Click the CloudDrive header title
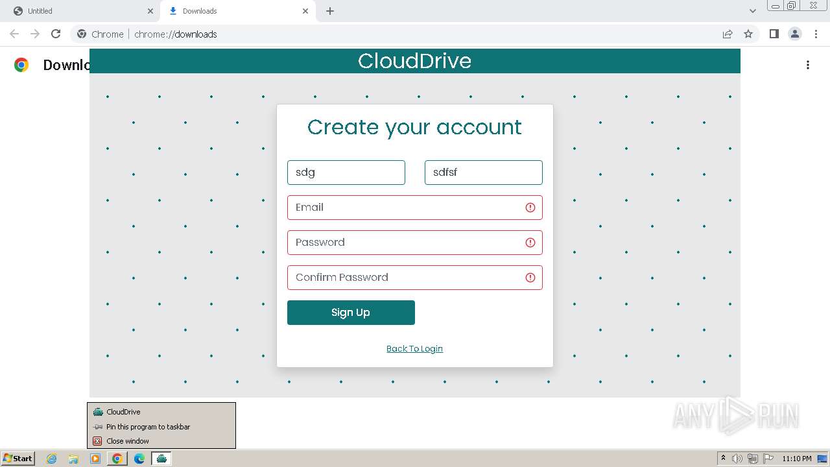The height and width of the screenshot is (467, 830). 415,61
